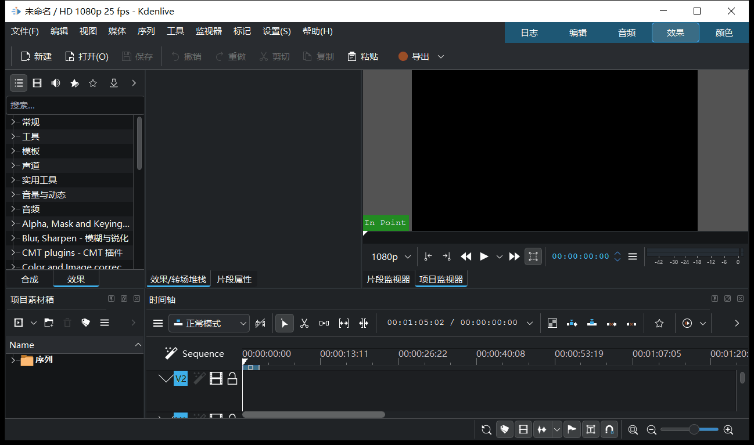This screenshot has width=754, height=445.
Task: Expand the 常规 effects category
Action: (x=13, y=122)
